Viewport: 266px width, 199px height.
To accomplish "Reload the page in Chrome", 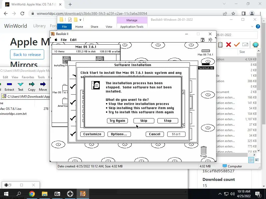I will coord(22,13).
